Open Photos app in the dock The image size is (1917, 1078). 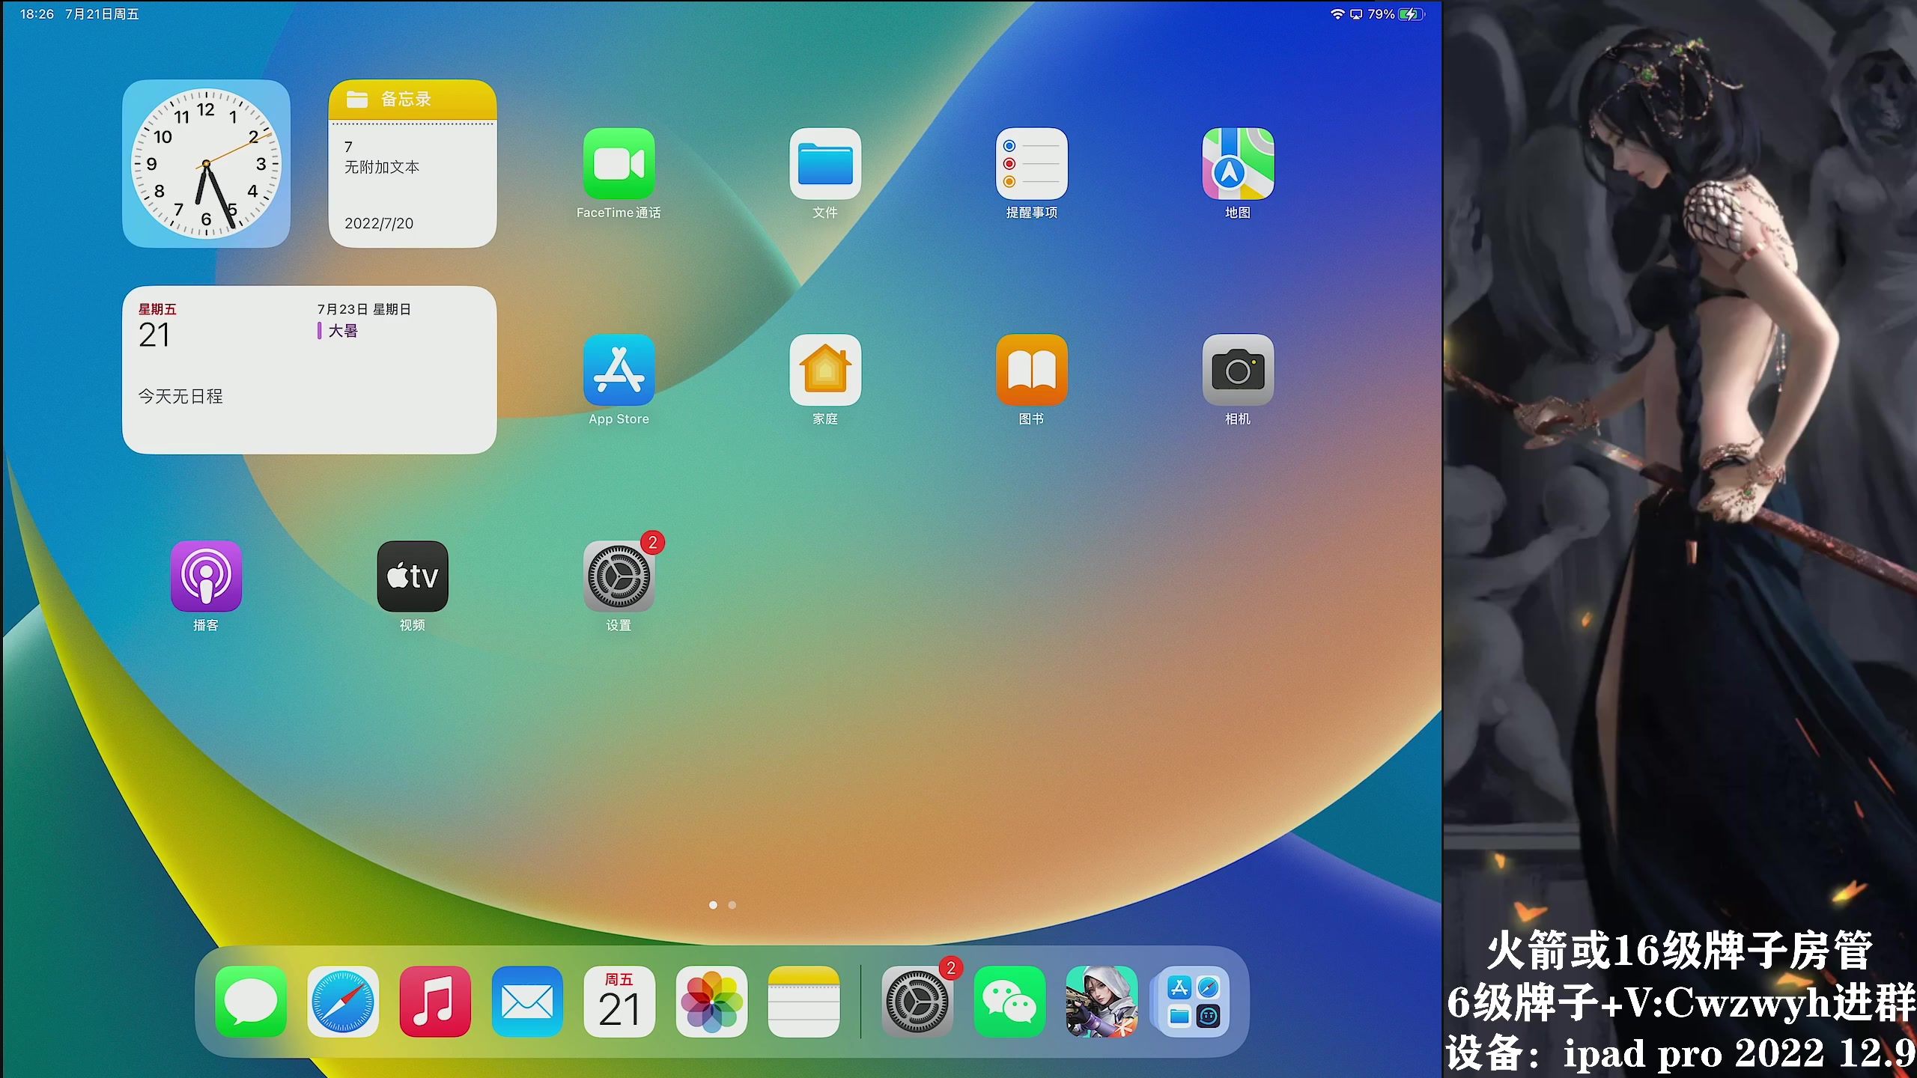[x=711, y=1002]
